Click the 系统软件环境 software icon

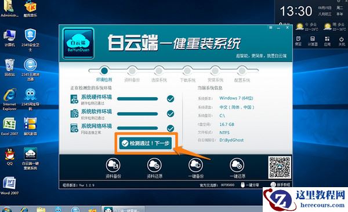pyautogui.click(x=74, y=114)
